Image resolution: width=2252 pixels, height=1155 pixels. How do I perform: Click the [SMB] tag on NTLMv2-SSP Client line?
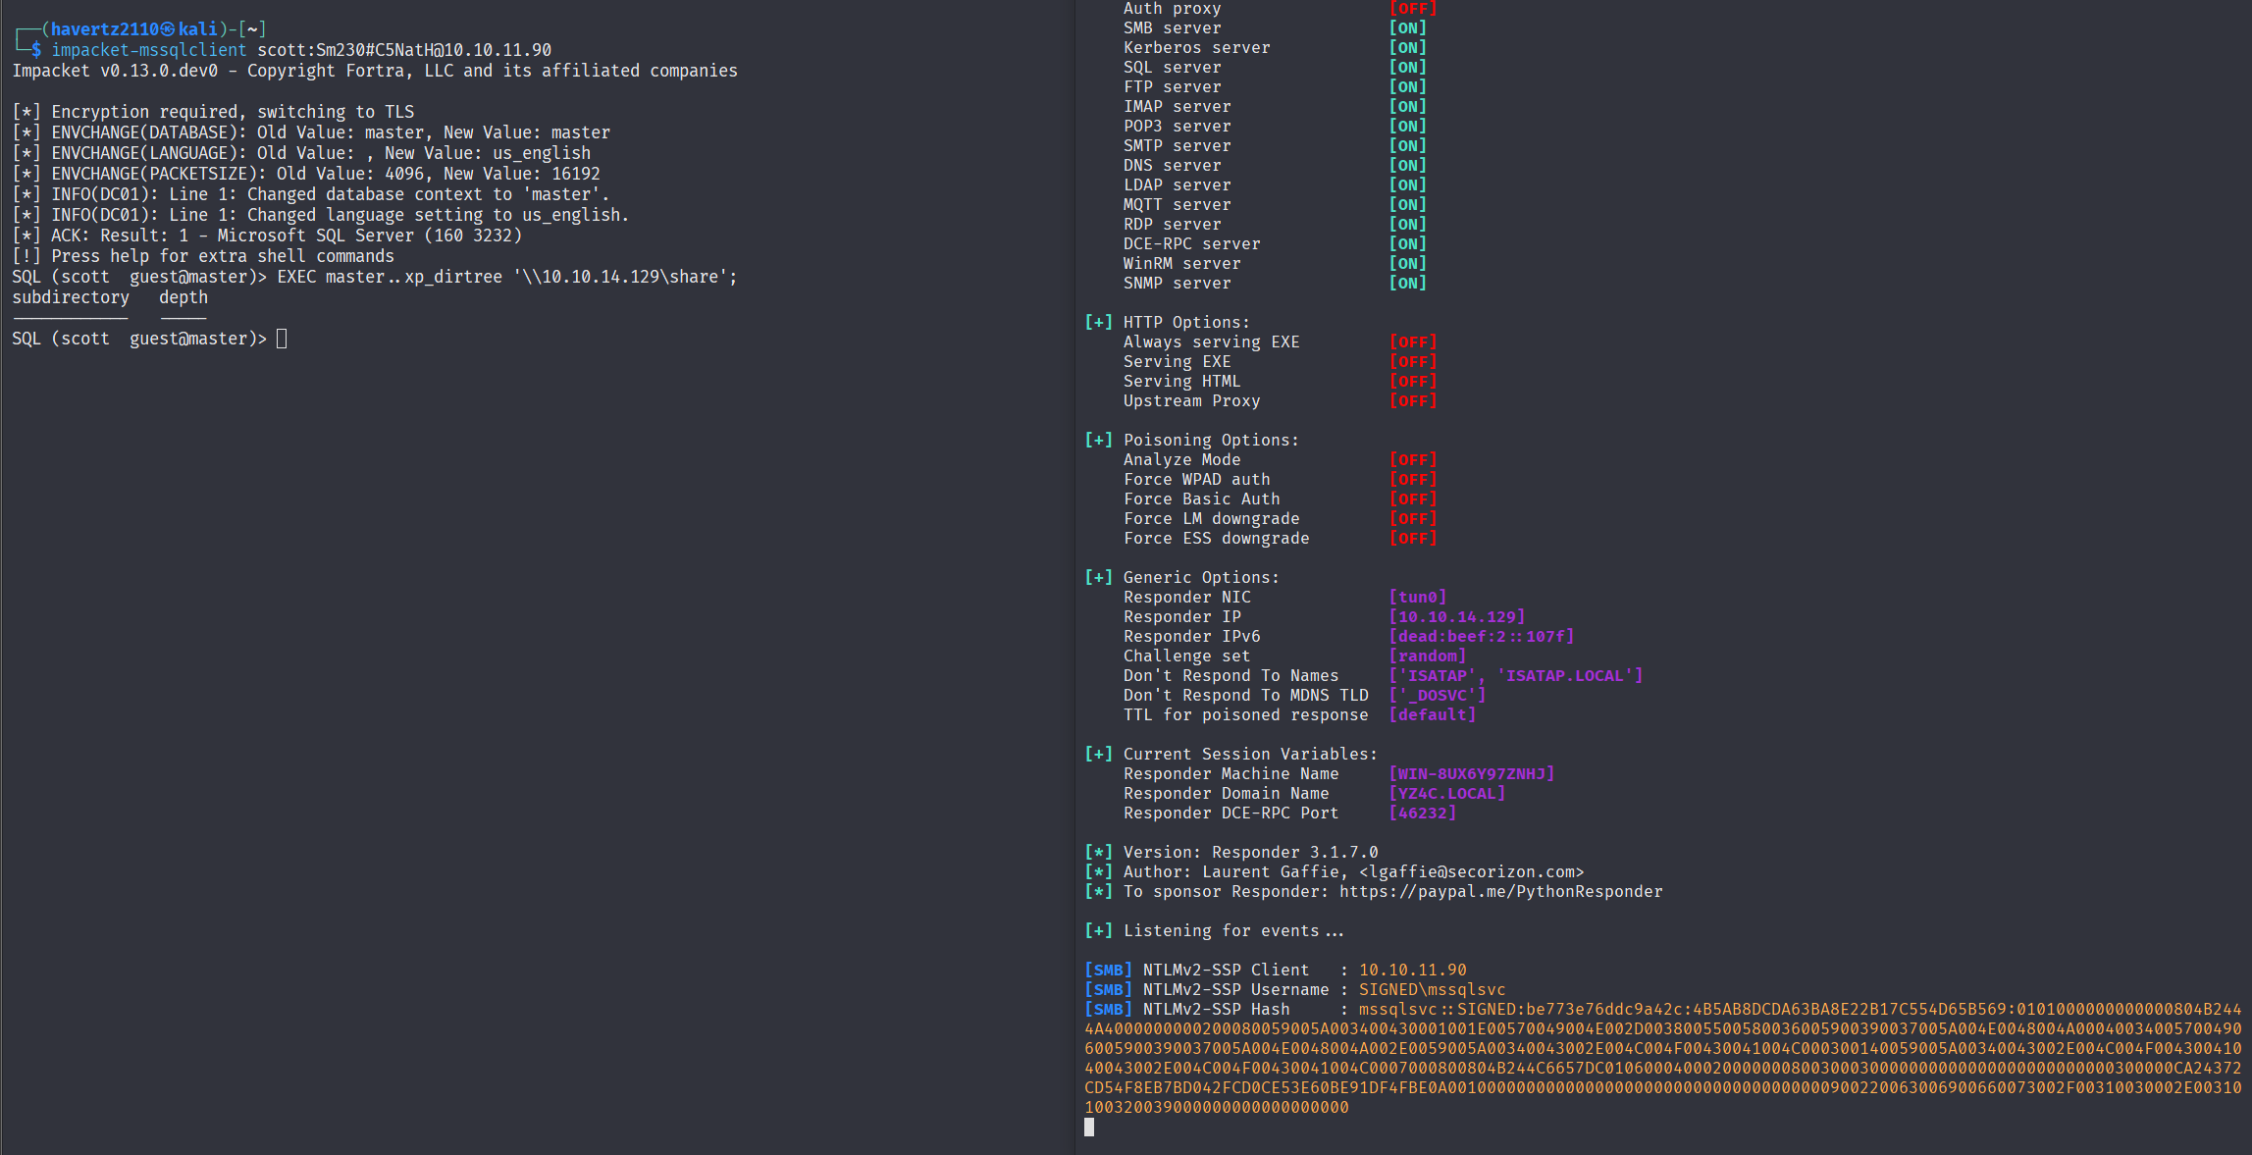coord(1108,971)
